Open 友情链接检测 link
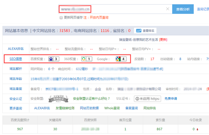Image resolution: width=209 pixels, height=135 pixels. click(65, 108)
